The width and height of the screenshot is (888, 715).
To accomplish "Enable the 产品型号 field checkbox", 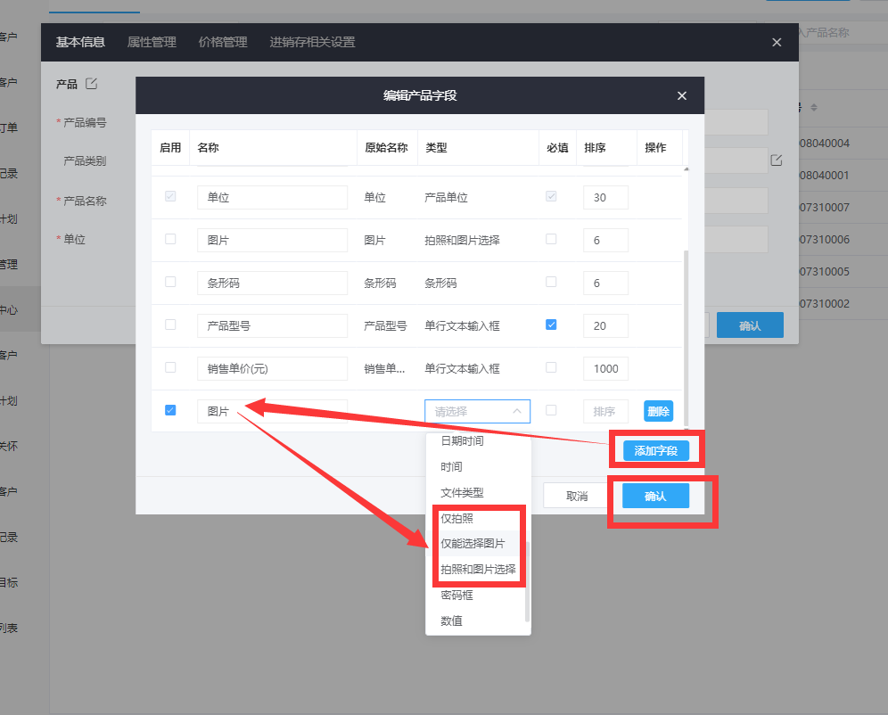I will [170, 325].
